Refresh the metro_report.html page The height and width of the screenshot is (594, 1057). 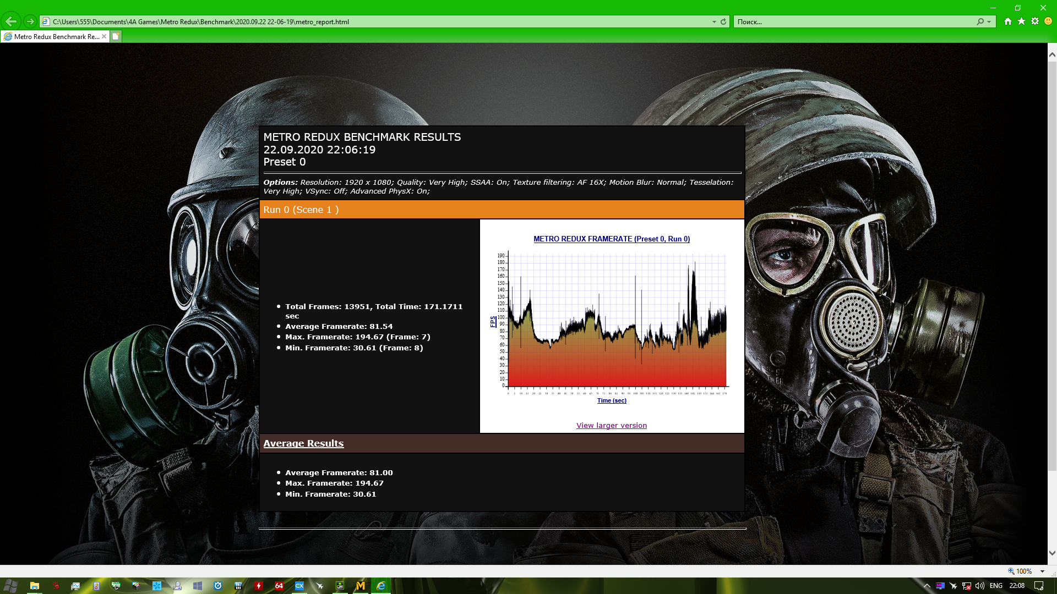[723, 21]
